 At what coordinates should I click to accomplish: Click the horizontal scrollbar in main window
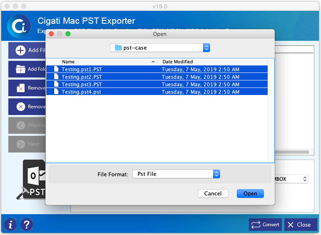[292, 152]
